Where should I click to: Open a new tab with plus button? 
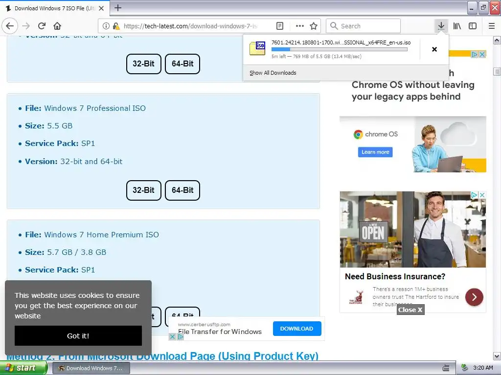(118, 8)
